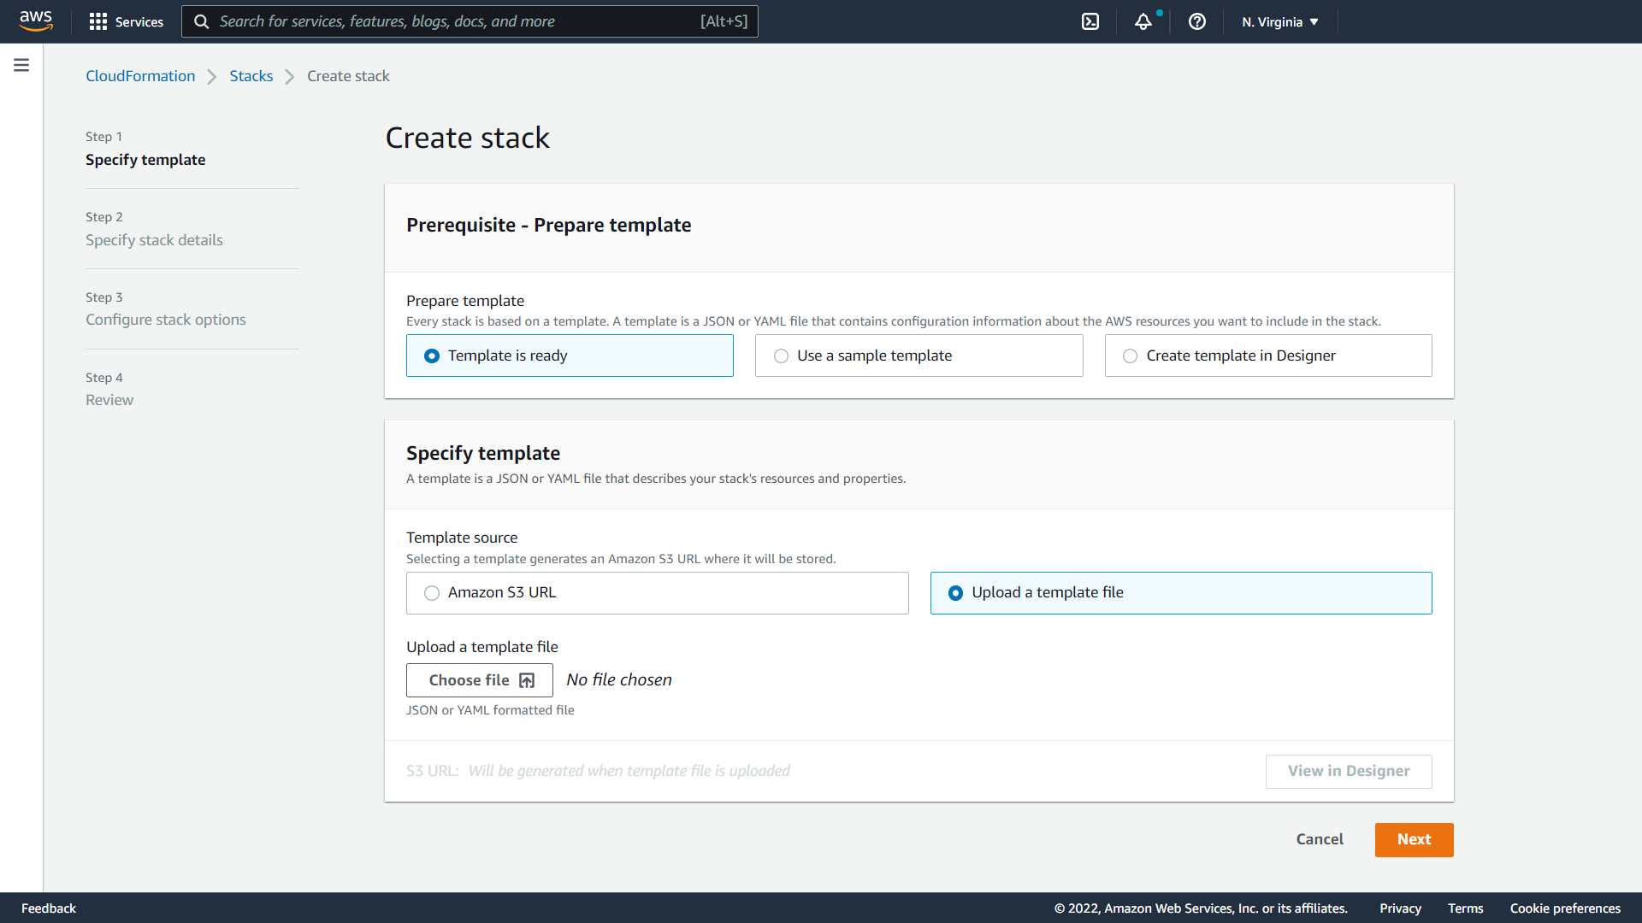The image size is (1642, 923).
Task: Click the hamburger menu icon
Action: [22, 65]
